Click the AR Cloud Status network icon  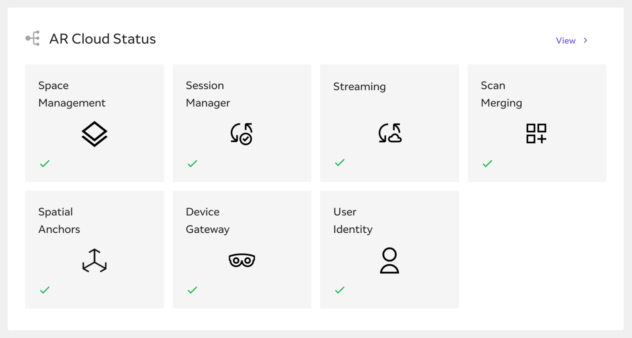33,38
